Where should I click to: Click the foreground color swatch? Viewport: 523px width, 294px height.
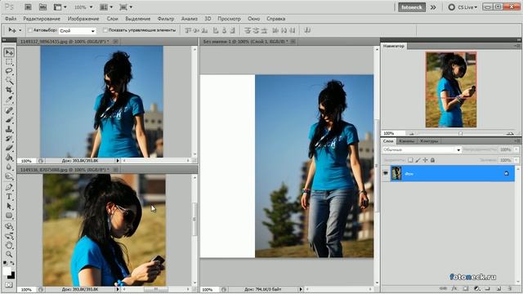point(7,271)
